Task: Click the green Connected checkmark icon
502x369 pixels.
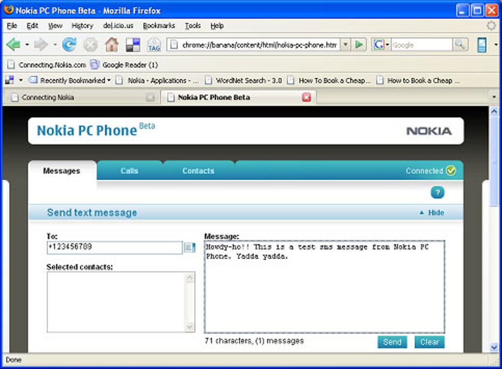Action: [451, 171]
